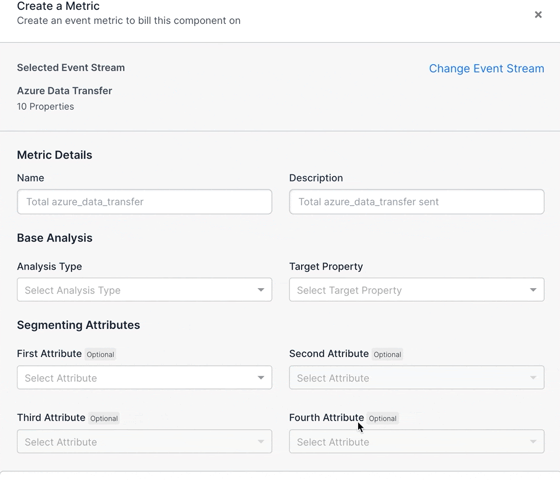Image resolution: width=560 pixels, height=480 pixels.
Task: Expand the Fourth Attribute dropdown
Action: [x=416, y=442]
